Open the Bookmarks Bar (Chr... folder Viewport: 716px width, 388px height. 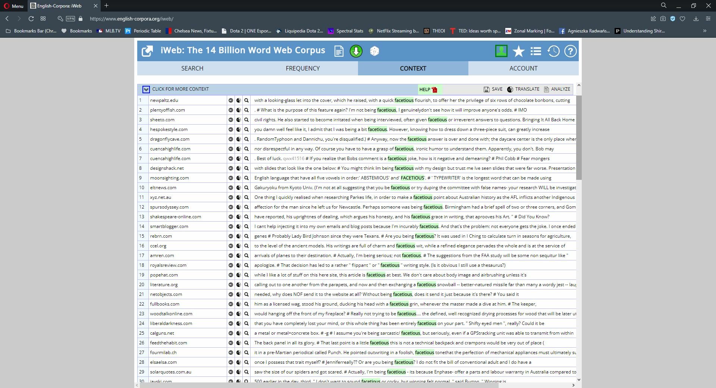click(x=31, y=31)
